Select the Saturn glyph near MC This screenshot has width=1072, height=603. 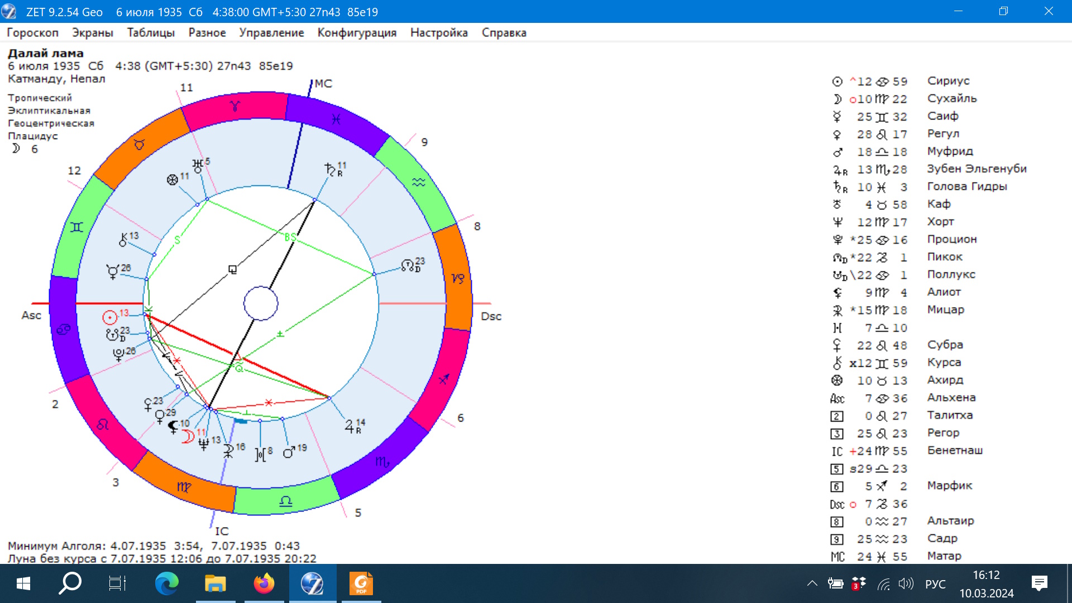(x=330, y=169)
